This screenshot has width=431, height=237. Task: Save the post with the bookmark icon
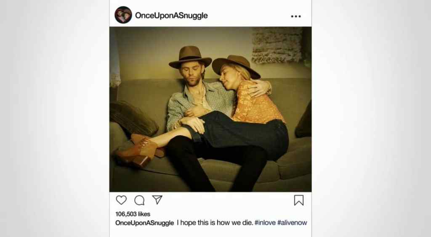coord(298,200)
